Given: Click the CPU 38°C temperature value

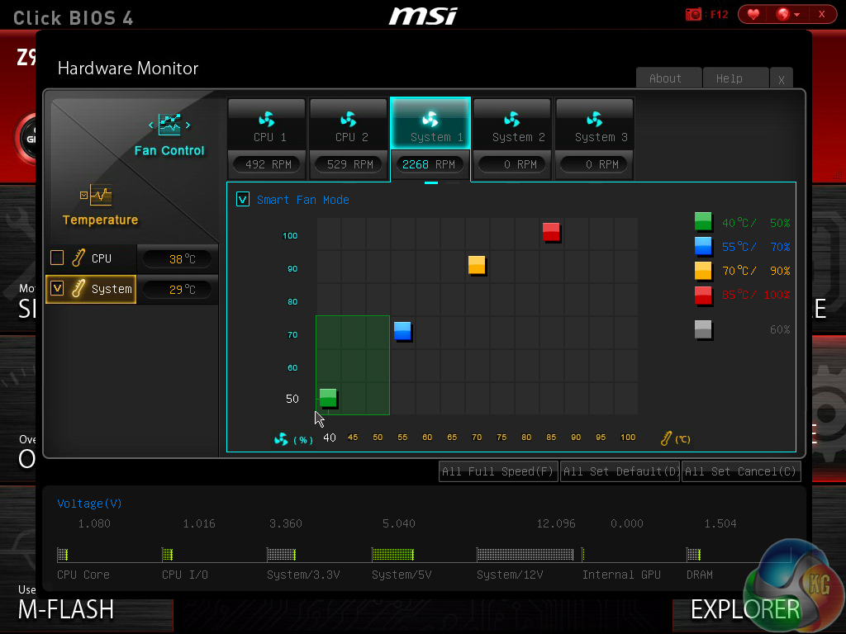Looking at the screenshot, I should point(178,258).
